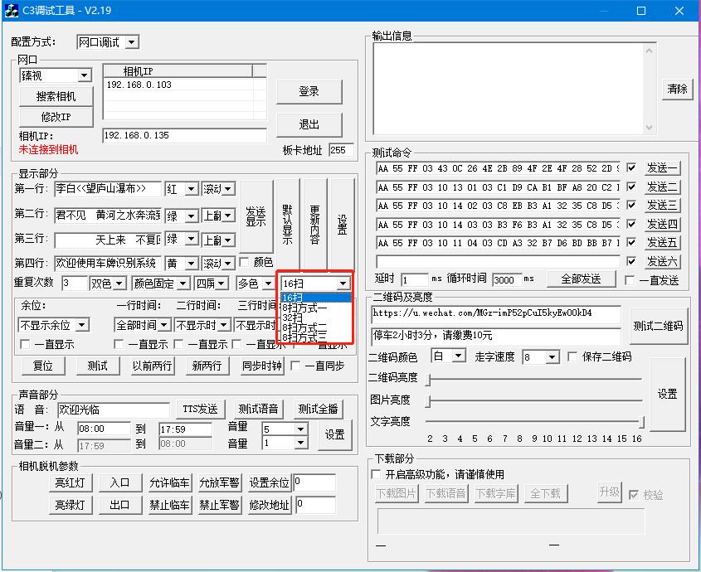This screenshot has height=572, width=701.
Task: Click the 登录 (Login) button
Action: (x=310, y=91)
